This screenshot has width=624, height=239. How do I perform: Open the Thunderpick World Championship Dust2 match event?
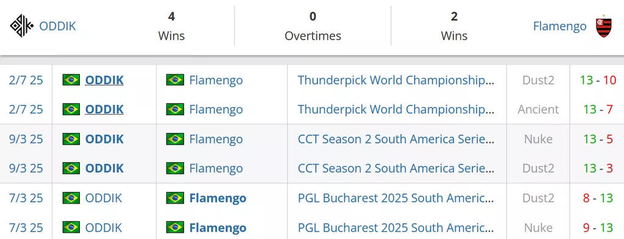click(396, 80)
